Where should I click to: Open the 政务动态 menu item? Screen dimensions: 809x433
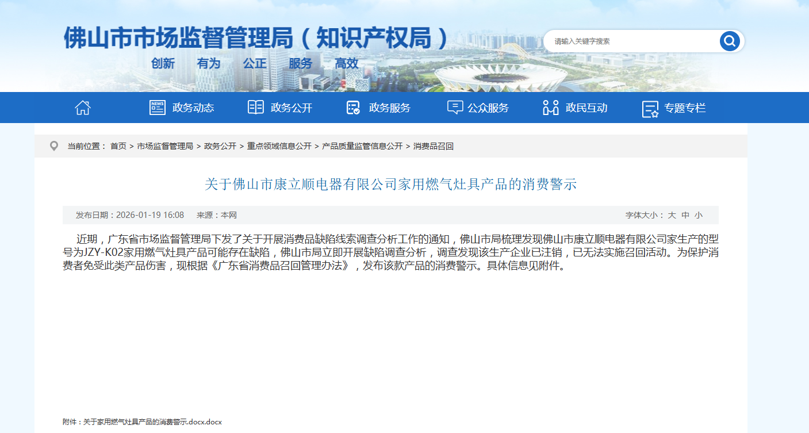coord(193,108)
